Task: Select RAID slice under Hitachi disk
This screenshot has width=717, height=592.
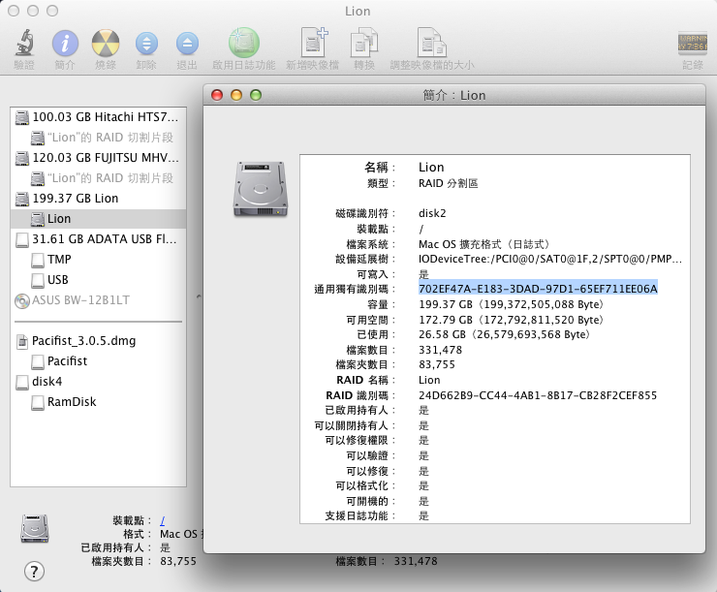Action: click(x=98, y=138)
